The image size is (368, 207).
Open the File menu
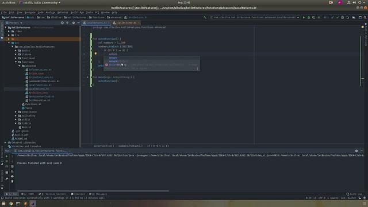4,13
